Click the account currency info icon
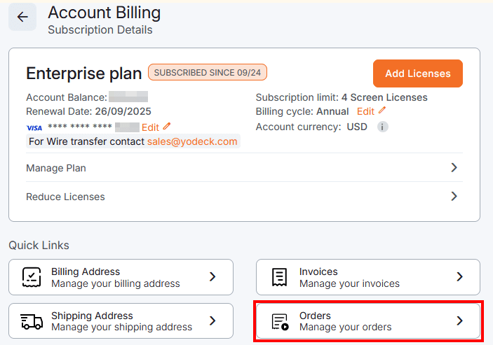493x345 pixels. 383,127
